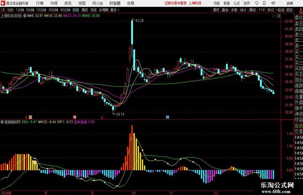The height and width of the screenshot is (195, 303).
Task: Expand the 股朋指标网 indicator settings arrow
Action: (x=2, y=122)
